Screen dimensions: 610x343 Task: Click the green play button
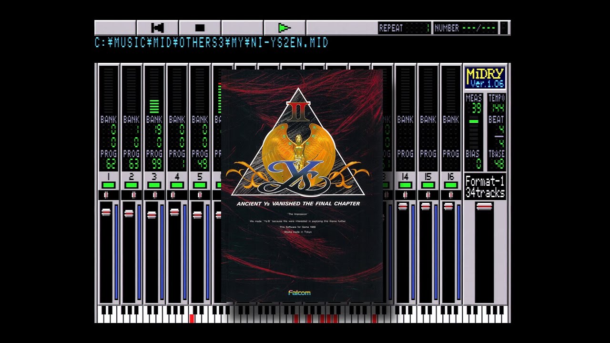click(285, 28)
